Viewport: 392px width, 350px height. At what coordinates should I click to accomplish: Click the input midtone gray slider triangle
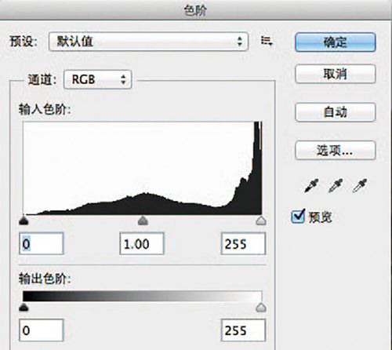point(143,221)
